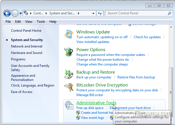Viewport: 175px width, 125px height.
Task: Open Restore files from backup link
Action: tap(136, 77)
